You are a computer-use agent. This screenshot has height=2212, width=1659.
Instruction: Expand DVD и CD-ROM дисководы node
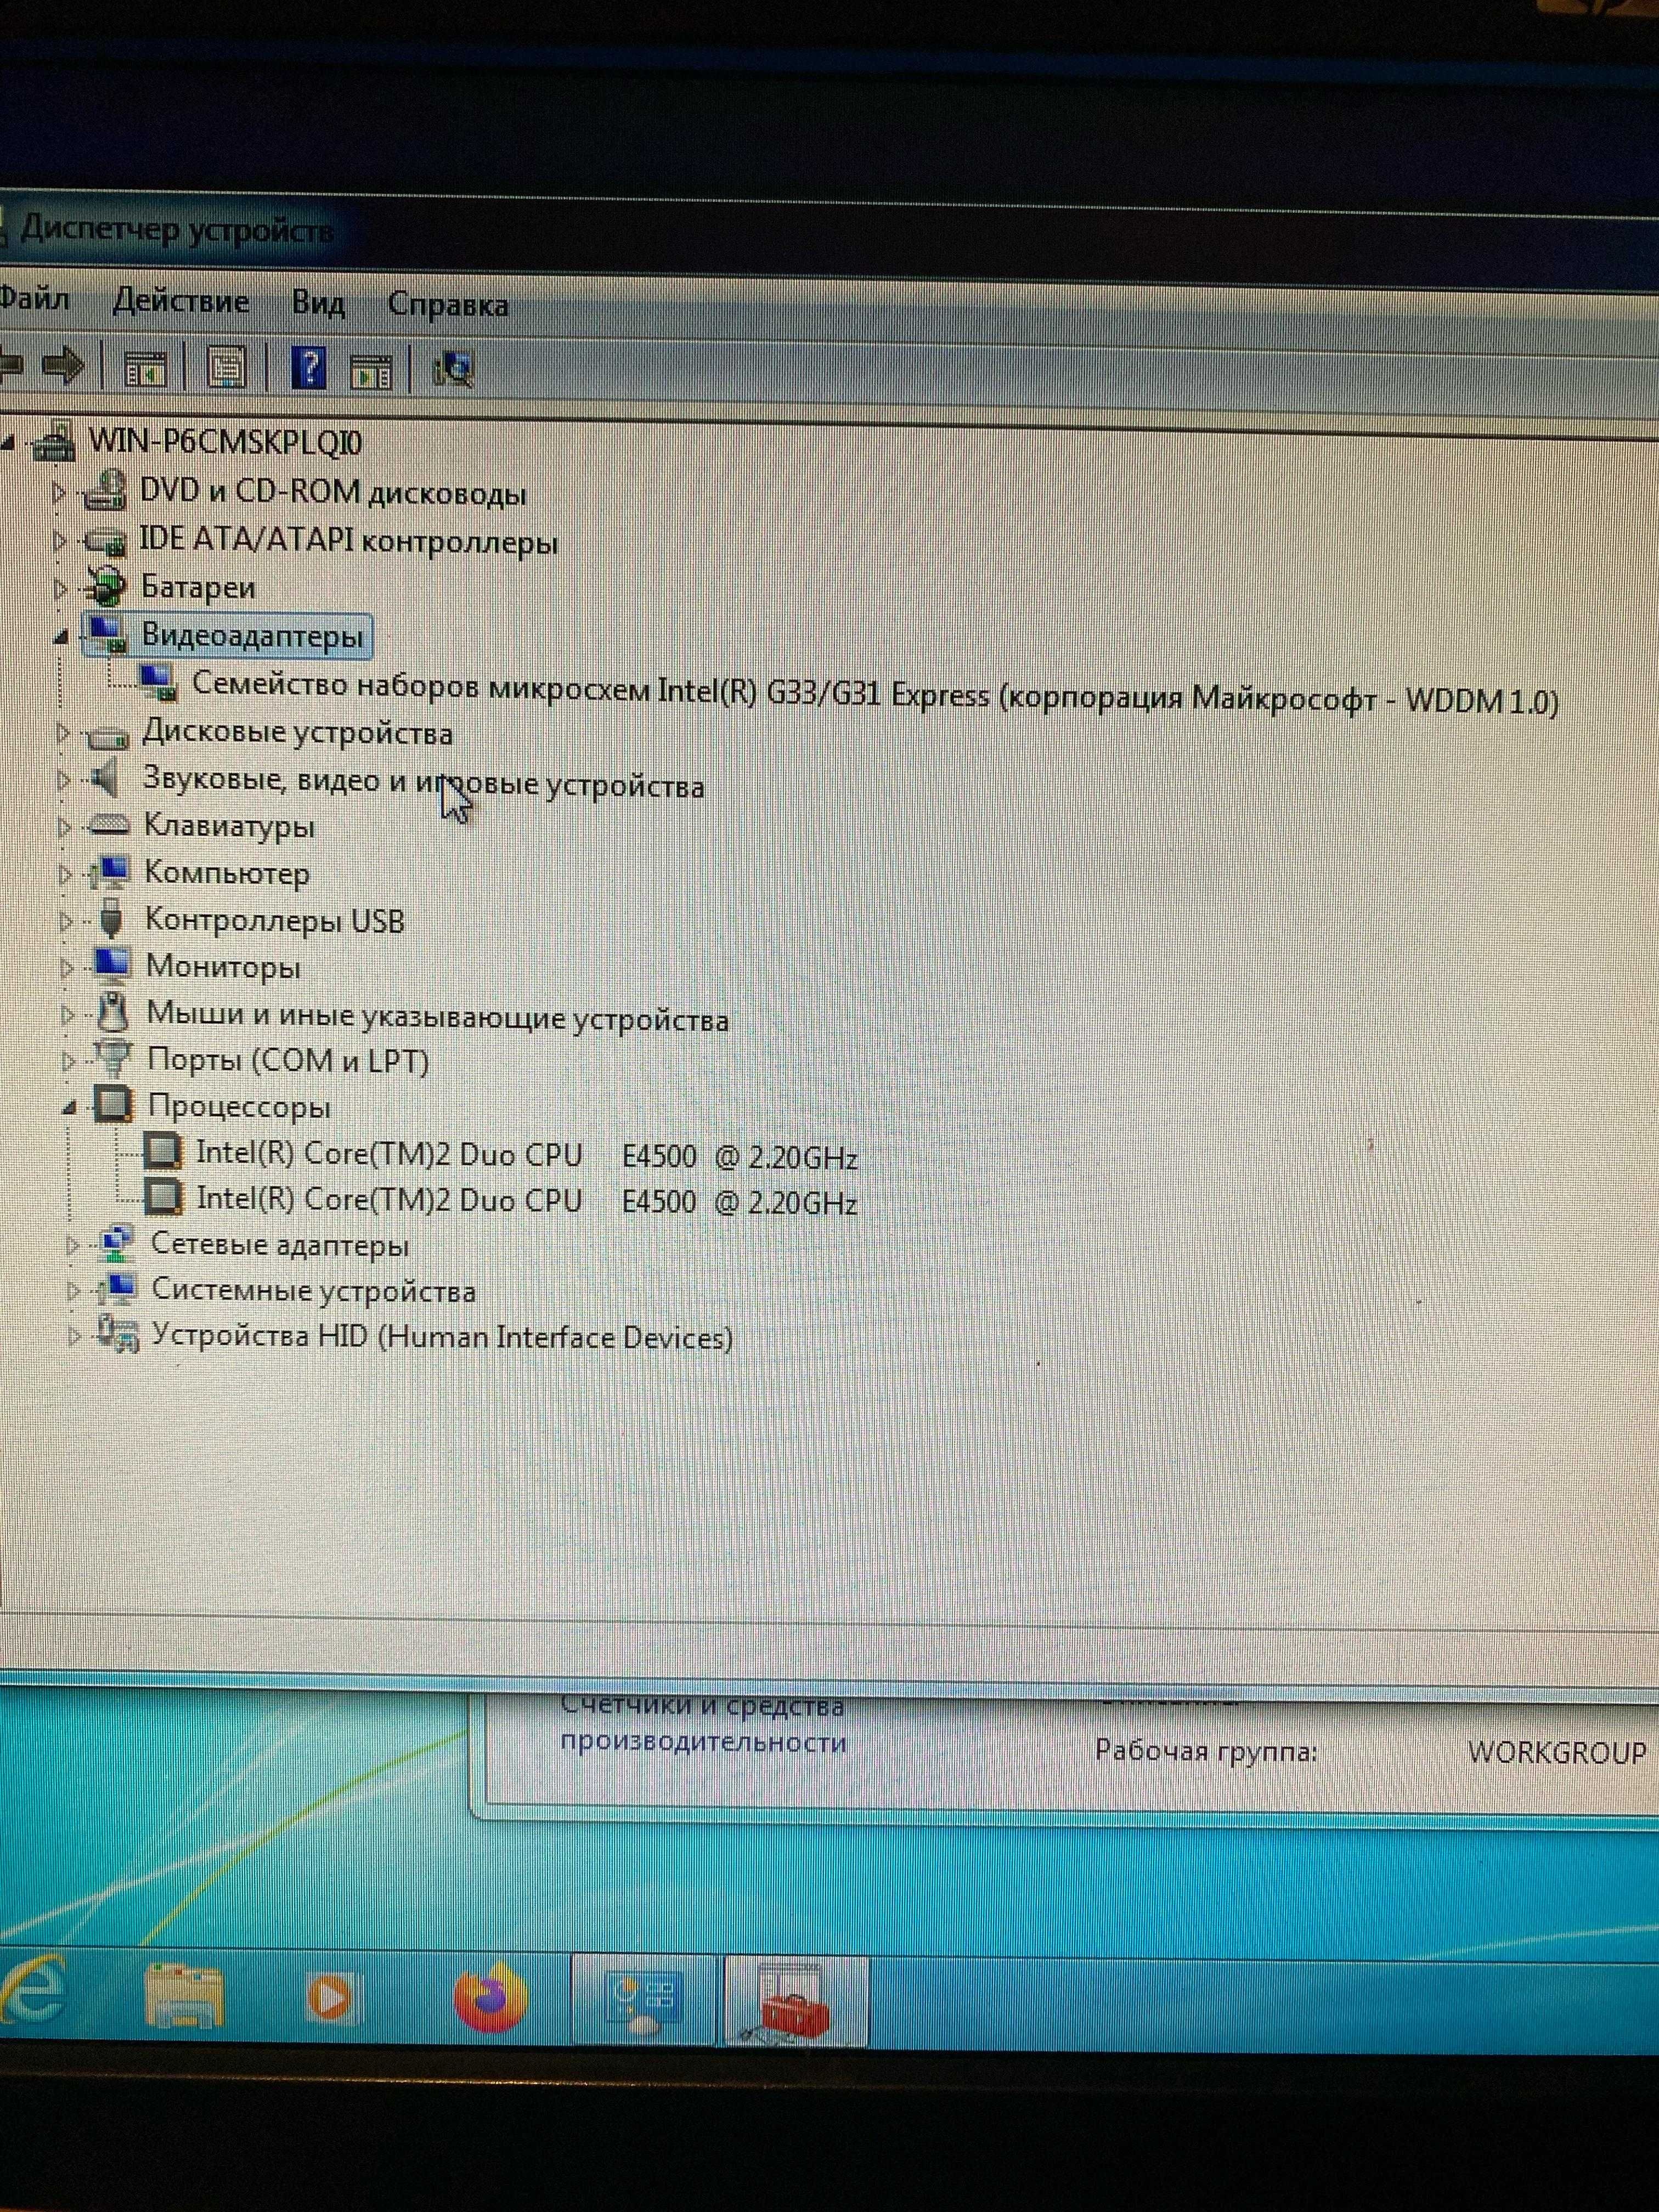59,492
